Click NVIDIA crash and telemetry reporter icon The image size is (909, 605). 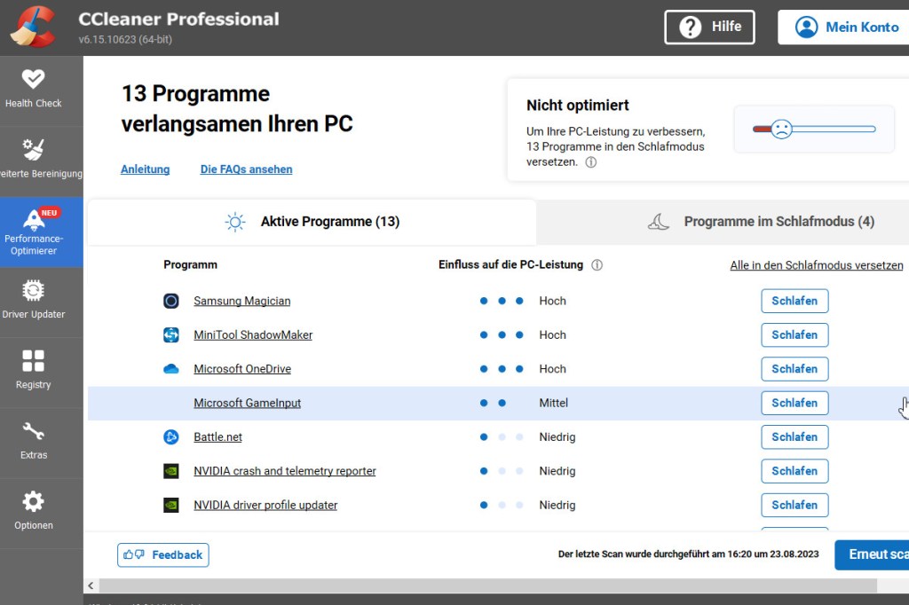point(171,471)
